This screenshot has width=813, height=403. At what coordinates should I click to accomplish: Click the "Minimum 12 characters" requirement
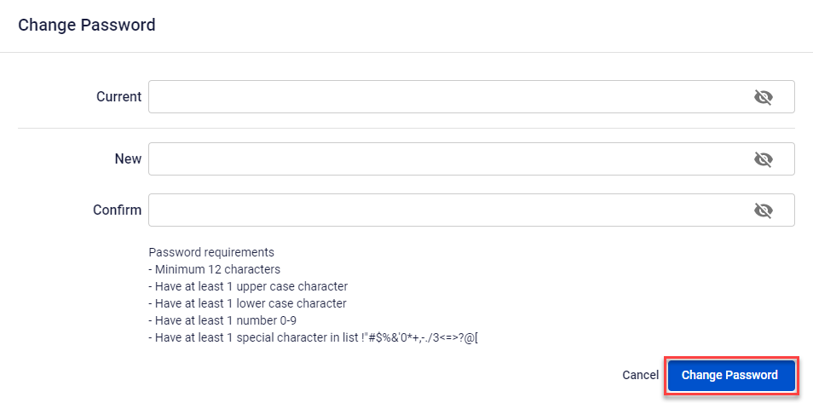click(x=215, y=269)
